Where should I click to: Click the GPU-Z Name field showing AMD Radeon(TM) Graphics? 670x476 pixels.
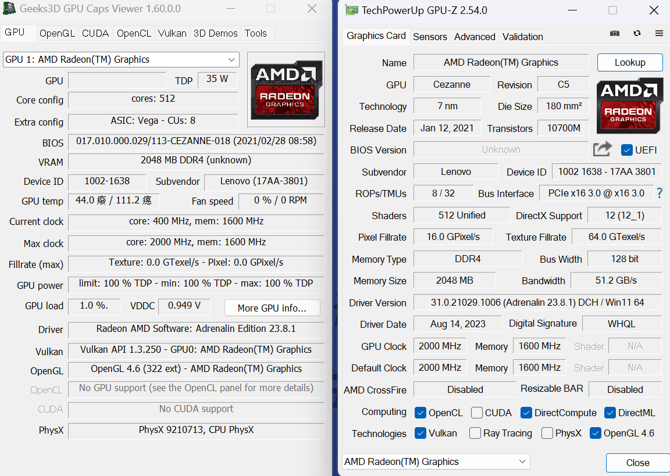501,62
